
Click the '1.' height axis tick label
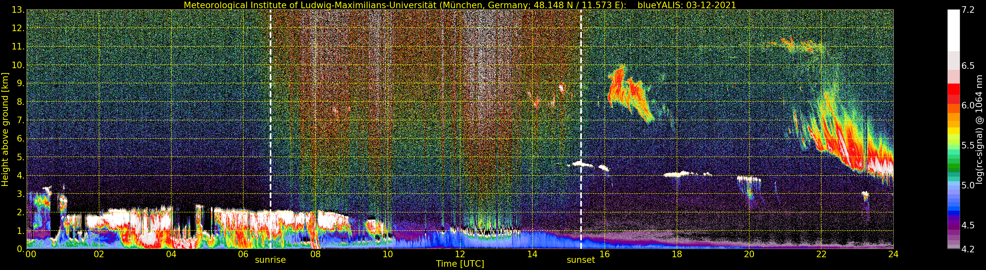pyautogui.click(x=21, y=230)
